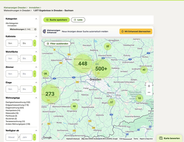Filter by Maisonette (16)
Screen dimensions: 184x142
point(12,113)
